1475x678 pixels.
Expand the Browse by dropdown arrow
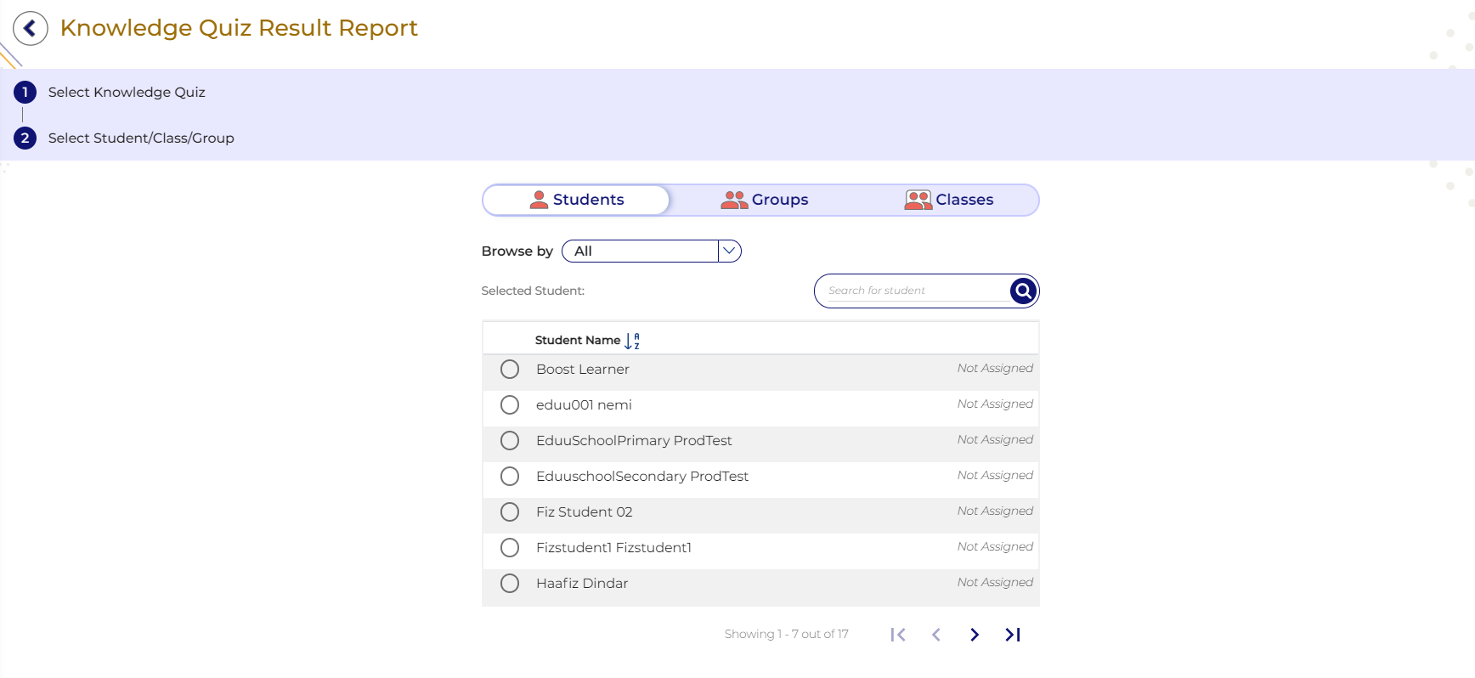[729, 251]
